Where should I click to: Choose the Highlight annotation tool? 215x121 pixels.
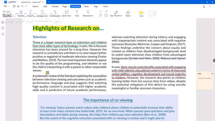pos(21,14)
